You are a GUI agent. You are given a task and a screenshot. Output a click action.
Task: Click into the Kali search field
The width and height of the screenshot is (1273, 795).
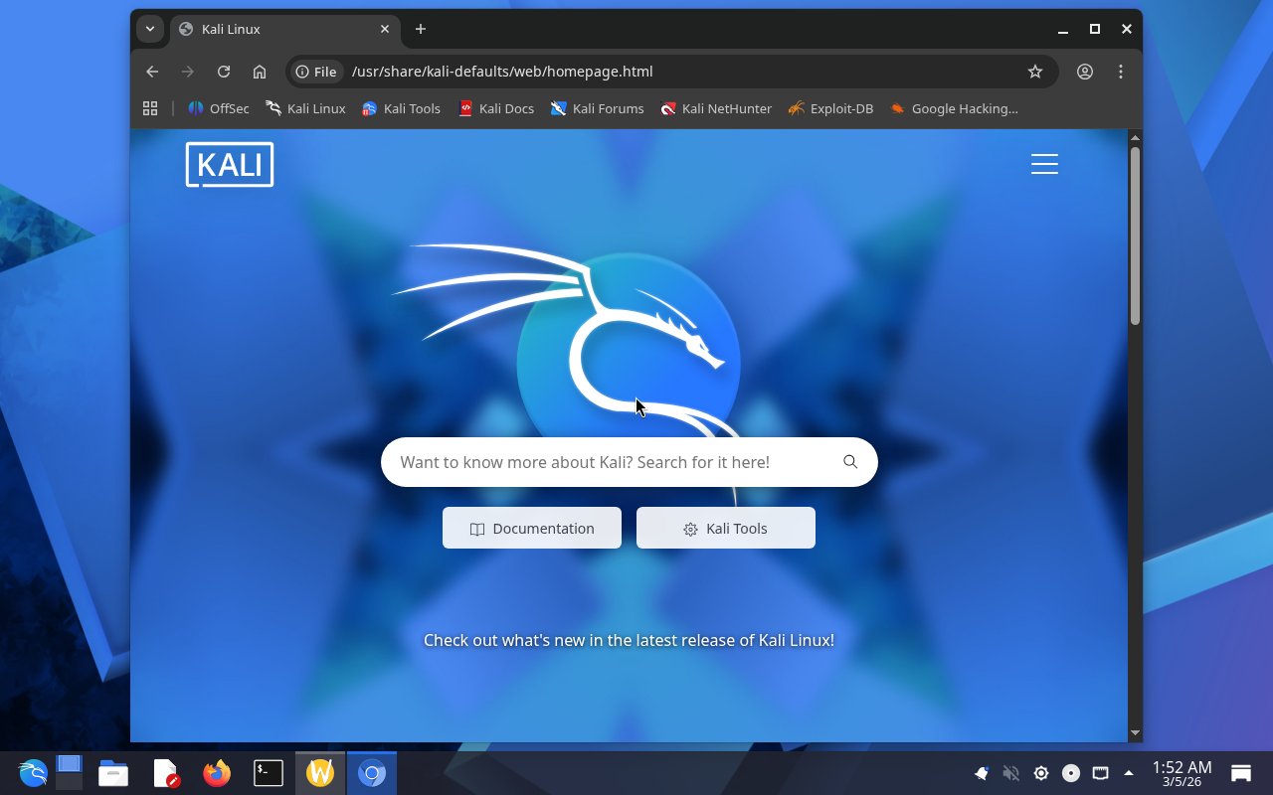pyautogui.click(x=607, y=462)
